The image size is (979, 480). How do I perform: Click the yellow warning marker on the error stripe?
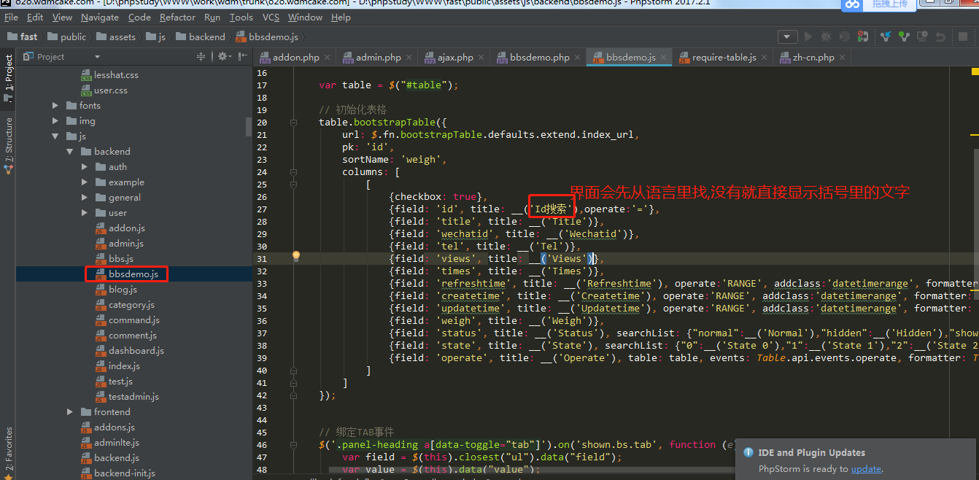975,71
